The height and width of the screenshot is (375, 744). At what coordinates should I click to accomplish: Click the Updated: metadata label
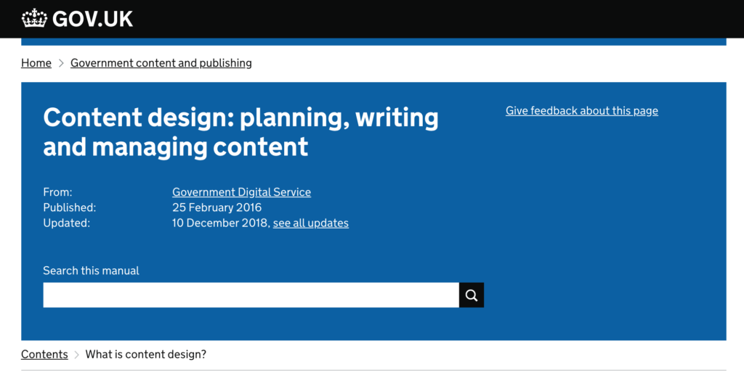(66, 223)
